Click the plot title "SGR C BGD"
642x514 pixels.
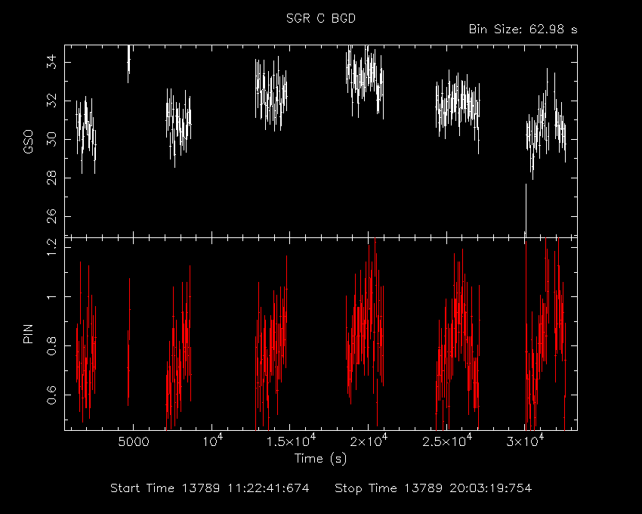(320, 18)
